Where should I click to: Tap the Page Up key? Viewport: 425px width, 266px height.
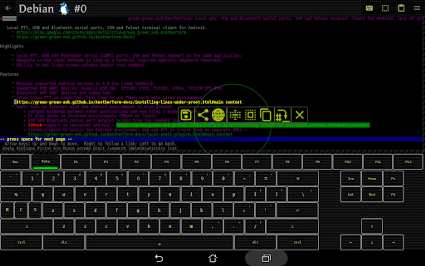tap(393, 179)
